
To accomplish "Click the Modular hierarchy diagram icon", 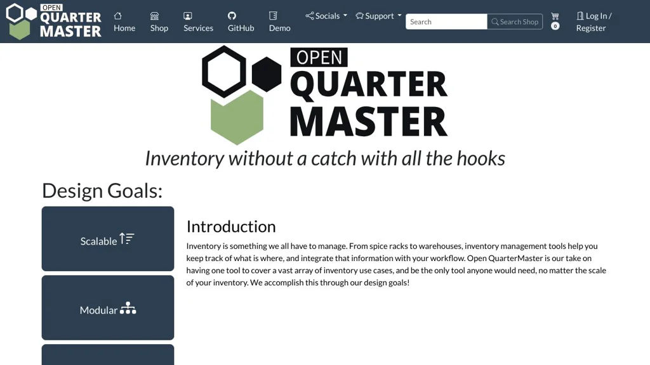I will point(128,308).
